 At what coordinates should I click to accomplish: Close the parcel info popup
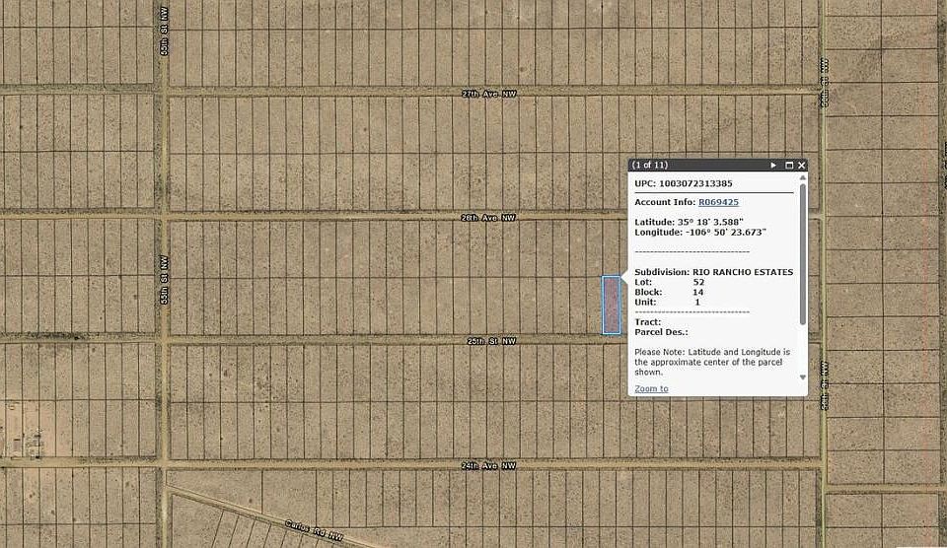[x=801, y=165]
